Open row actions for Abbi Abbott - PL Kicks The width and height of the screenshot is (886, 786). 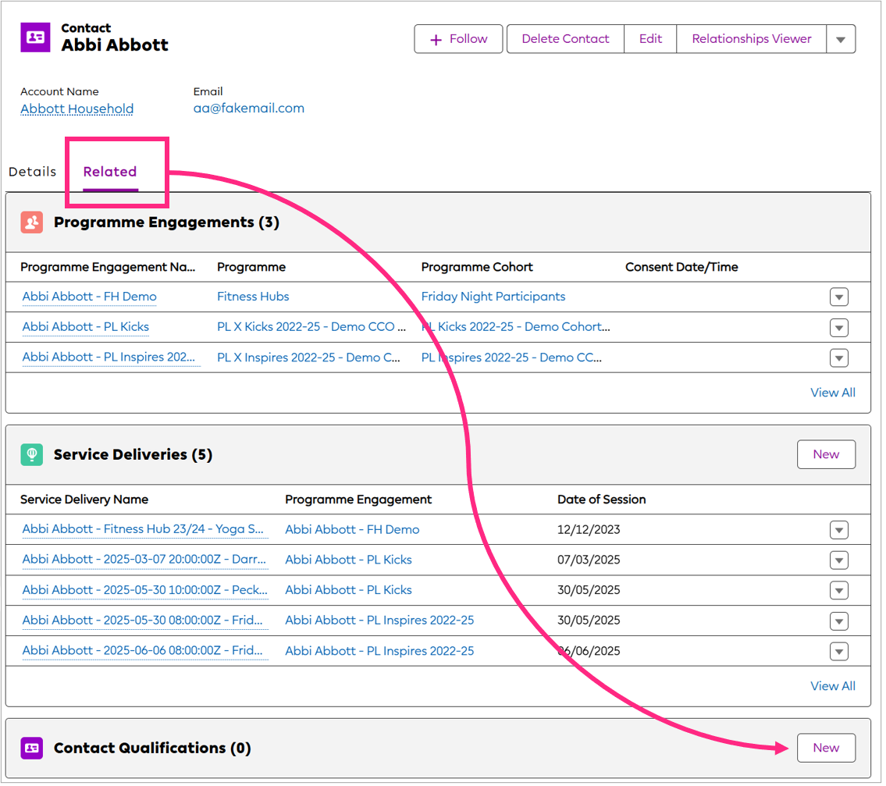point(838,327)
